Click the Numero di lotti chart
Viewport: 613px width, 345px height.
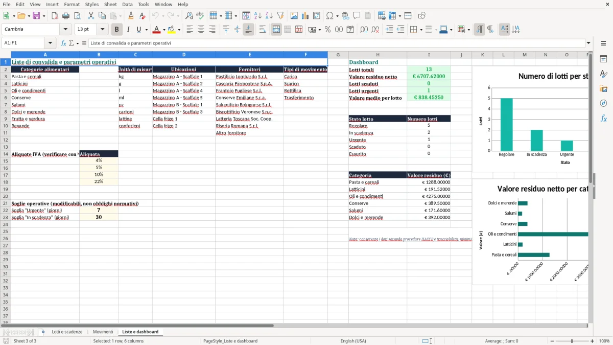coord(531,119)
